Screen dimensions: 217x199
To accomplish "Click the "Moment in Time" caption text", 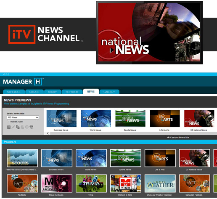I will 125,195.
